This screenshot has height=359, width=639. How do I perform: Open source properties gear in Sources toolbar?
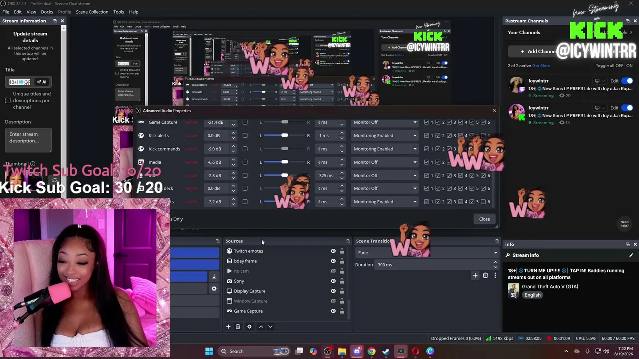click(249, 327)
